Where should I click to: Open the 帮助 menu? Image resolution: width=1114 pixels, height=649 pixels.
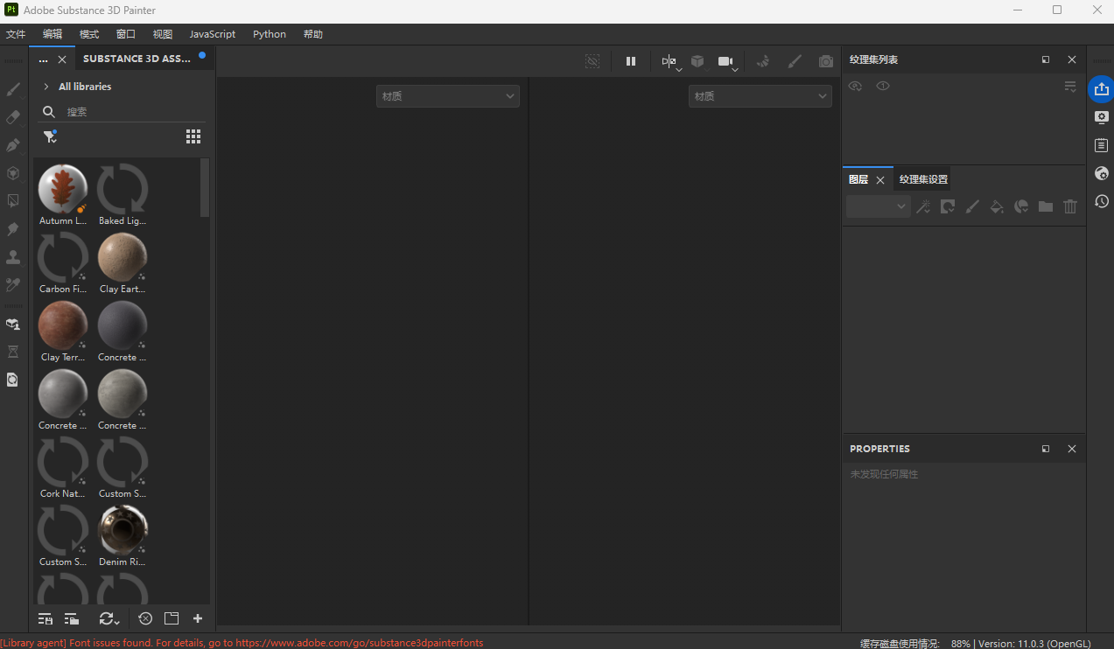(313, 34)
